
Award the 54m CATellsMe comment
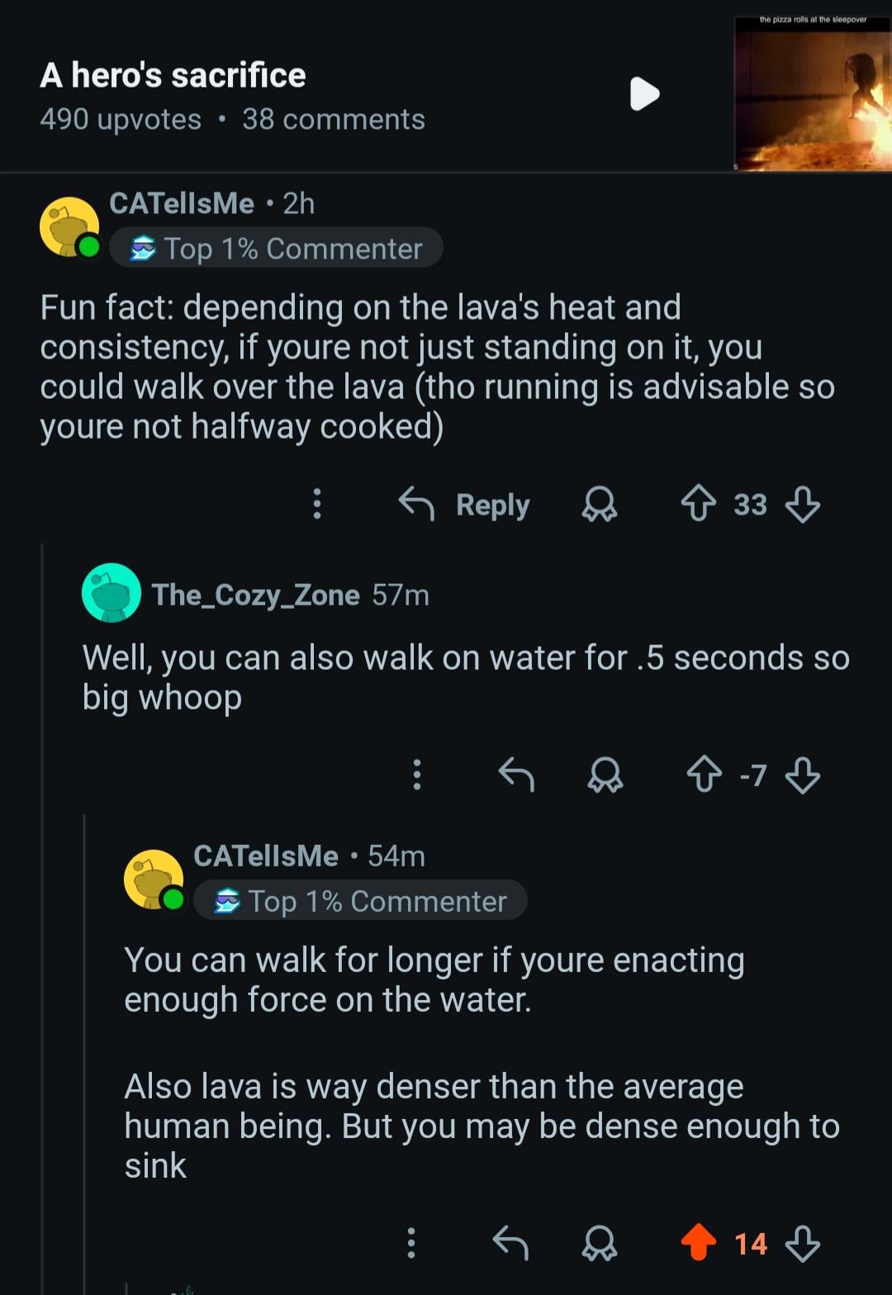pyautogui.click(x=600, y=1243)
